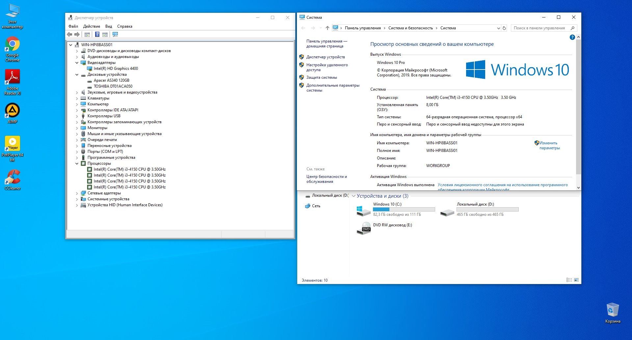Image resolution: width=632 pixels, height=340 pixels.
Task: Click Система и безопасность breadcrumb
Action: (410, 28)
